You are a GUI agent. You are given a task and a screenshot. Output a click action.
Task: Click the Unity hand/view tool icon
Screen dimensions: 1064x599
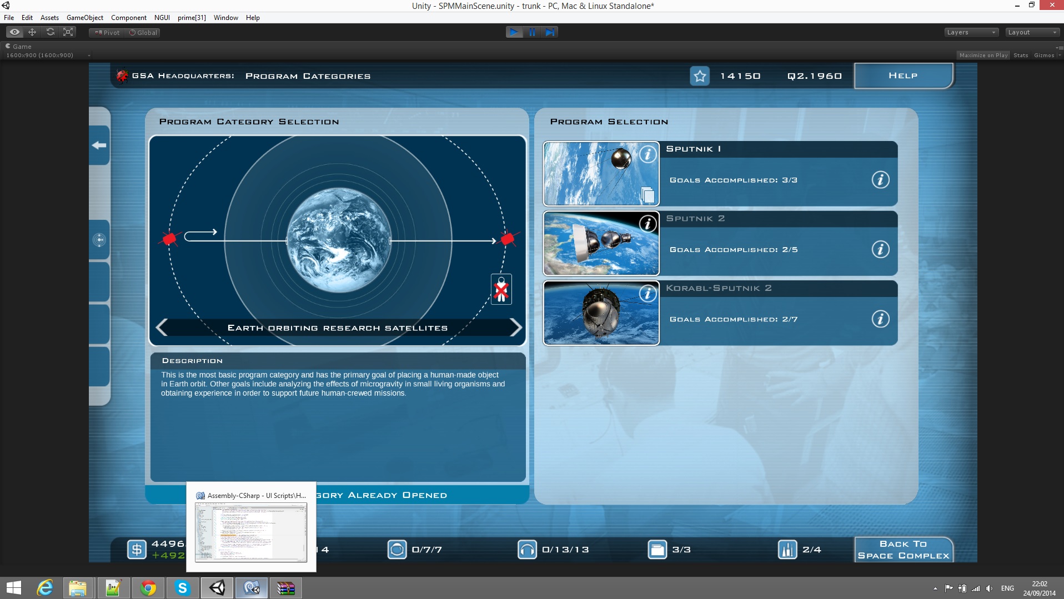[15, 32]
